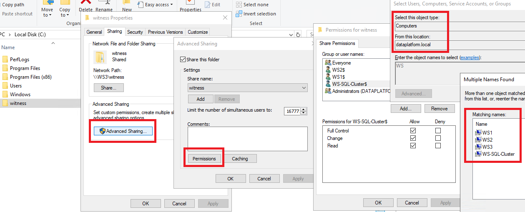Check the Deny box for Read

pyautogui.click(x=438, y=146)
